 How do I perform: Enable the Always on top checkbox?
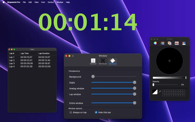tap(71, 113)
